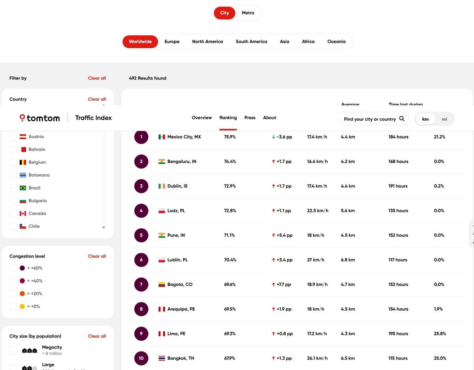Click the Megacity buildings icon
The height and width of the screenshot is (370, 474).
point(29,350)
